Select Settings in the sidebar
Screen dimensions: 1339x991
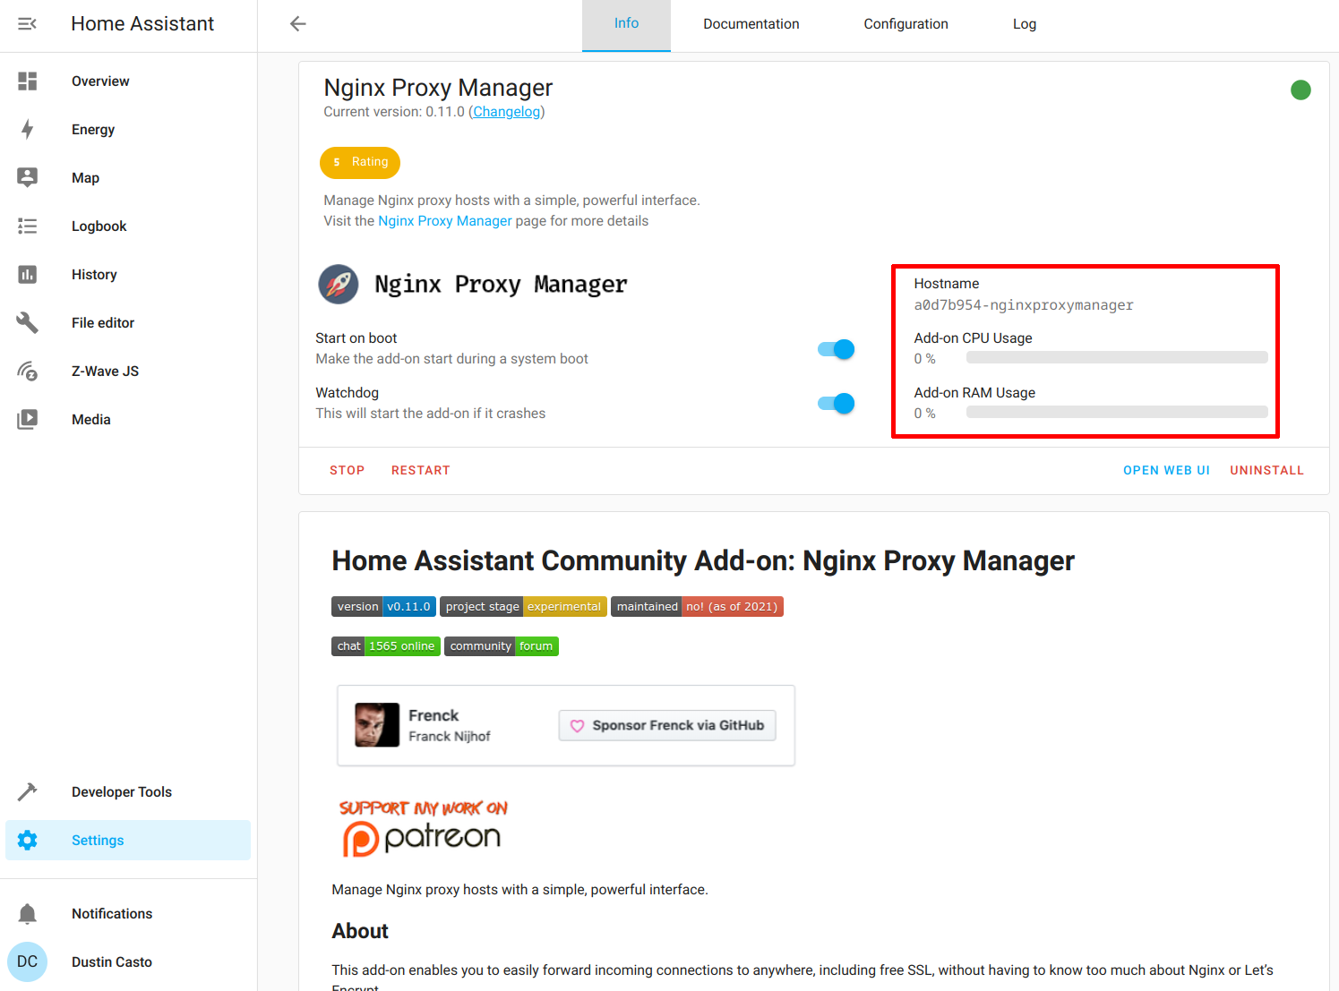pyautogui.click(x=128, y=841)
